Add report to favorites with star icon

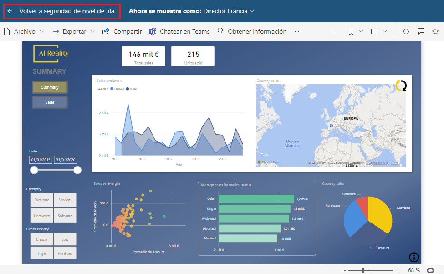[435, 31]
